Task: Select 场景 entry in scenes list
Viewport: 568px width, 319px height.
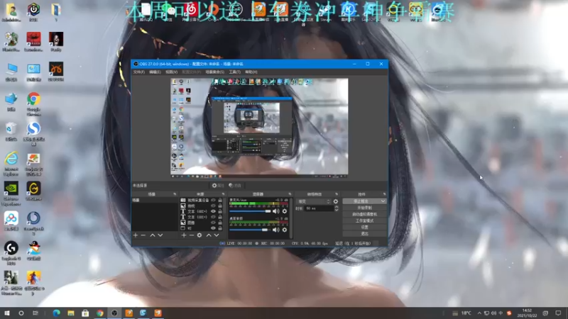Action: click(155, 200)
